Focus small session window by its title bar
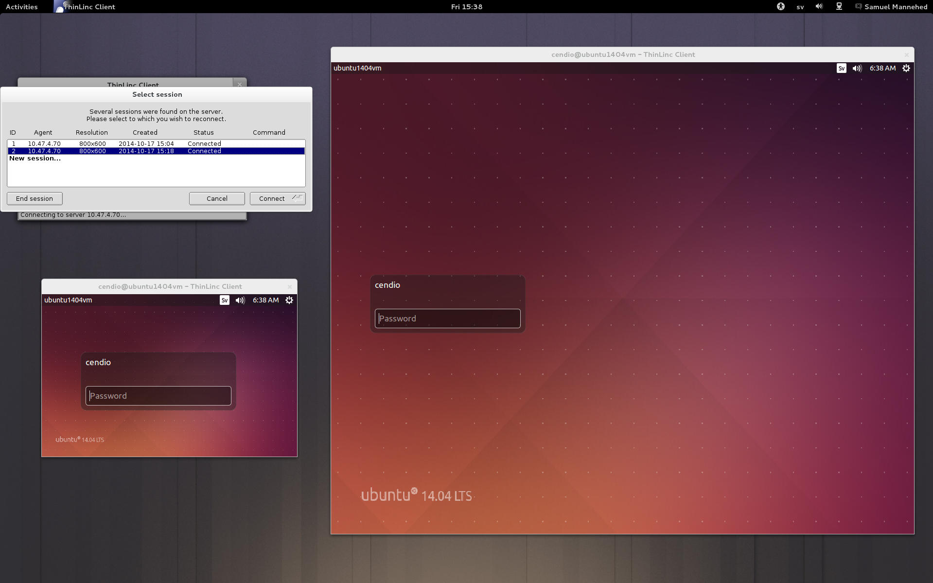 (x=170, y=286)
